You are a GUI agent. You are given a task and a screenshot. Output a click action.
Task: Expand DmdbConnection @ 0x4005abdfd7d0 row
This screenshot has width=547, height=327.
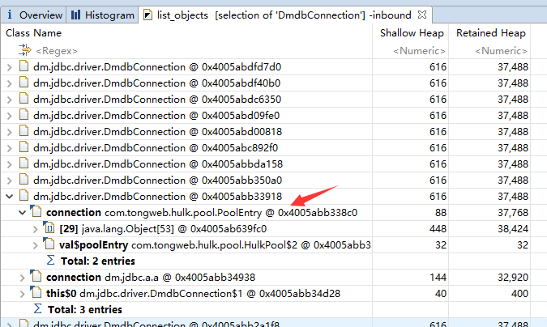pos(10,67)
